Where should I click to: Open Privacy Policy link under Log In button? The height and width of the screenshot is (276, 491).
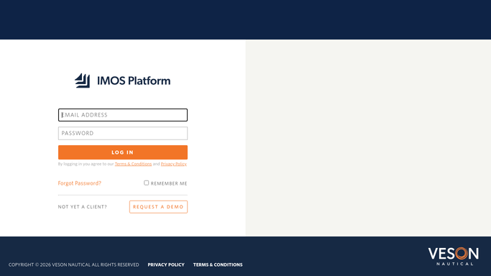(174, 164)
